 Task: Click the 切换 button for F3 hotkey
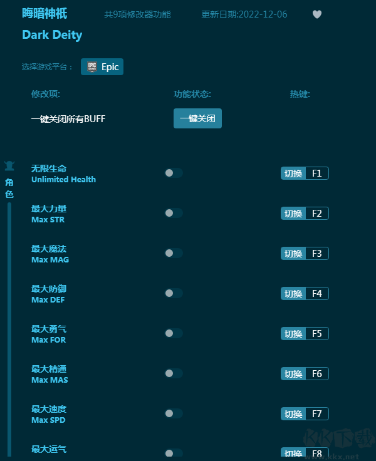[293, 254]
